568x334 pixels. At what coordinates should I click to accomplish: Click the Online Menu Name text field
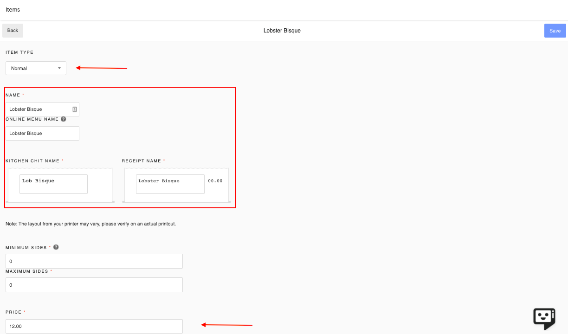[x=42, y=133]
